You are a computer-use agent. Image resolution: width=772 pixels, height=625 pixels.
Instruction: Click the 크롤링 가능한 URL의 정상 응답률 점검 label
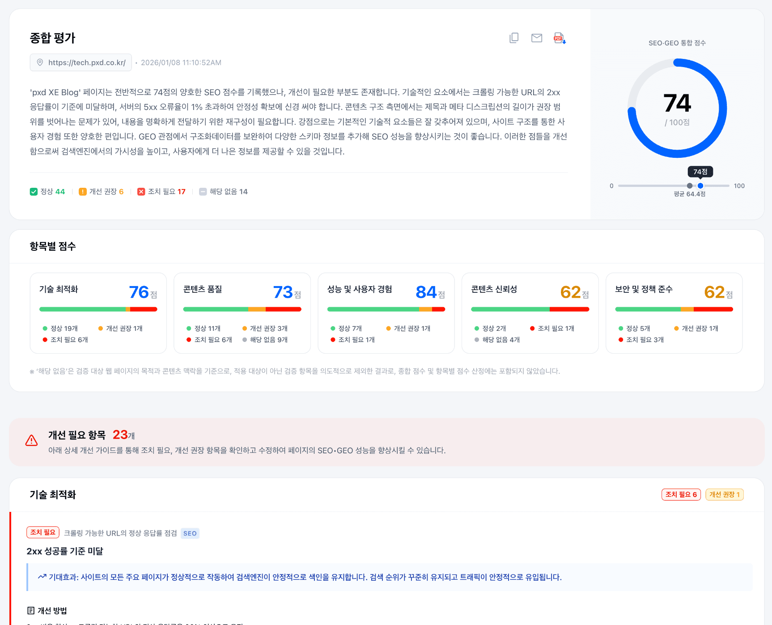pos(120,533)
